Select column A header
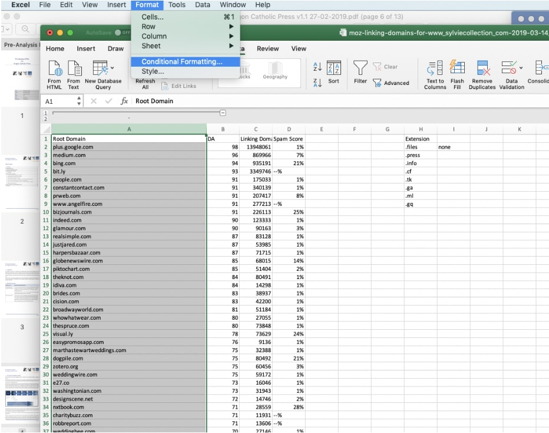 (x=129, y=129)
